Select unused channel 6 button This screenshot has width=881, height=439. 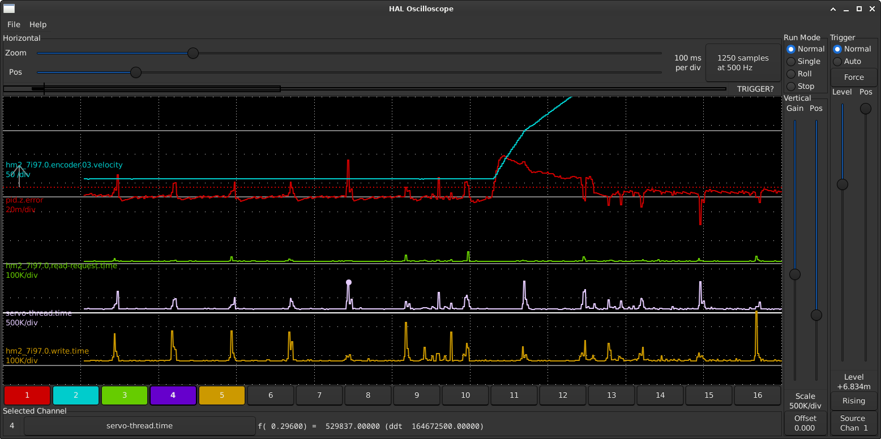coord(271,395)
